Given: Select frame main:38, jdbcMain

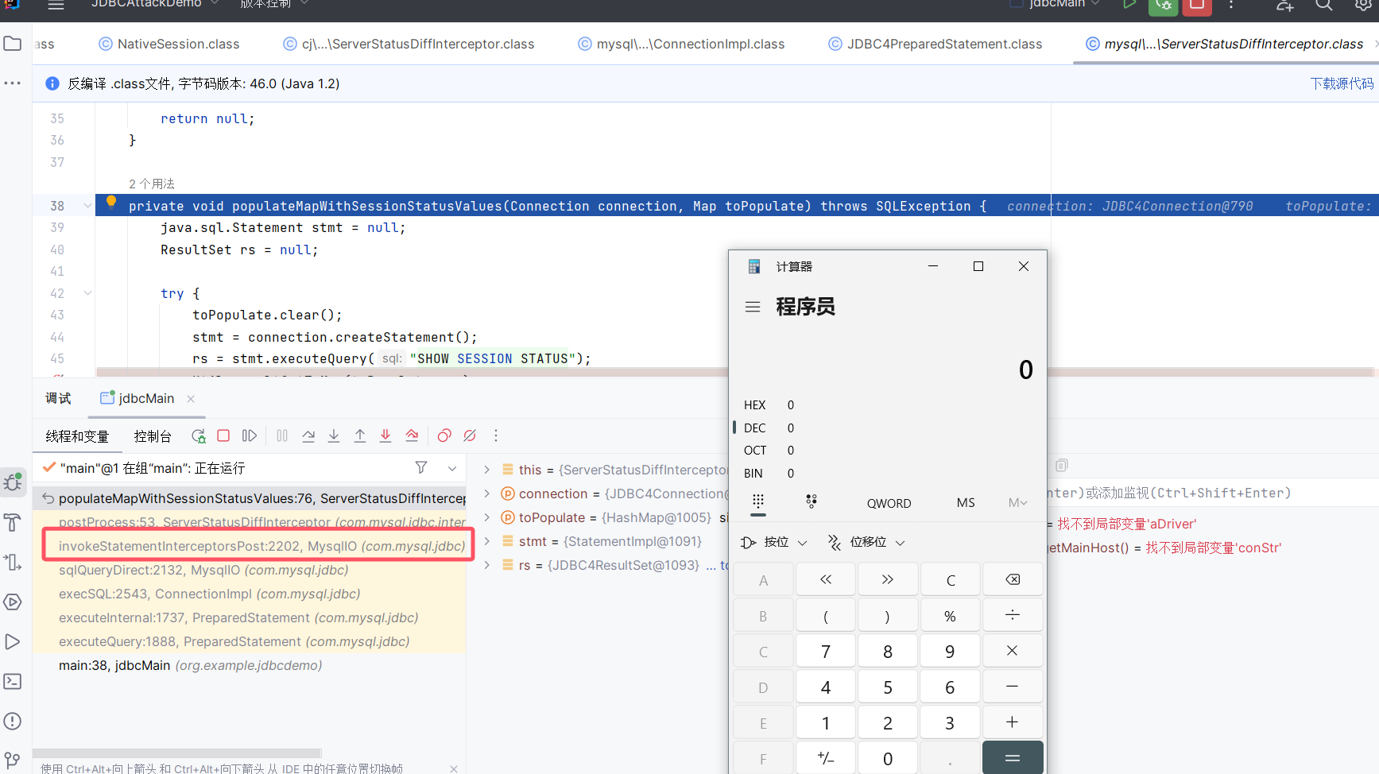Looking at the screenshot, I should [x=249, y=665].
